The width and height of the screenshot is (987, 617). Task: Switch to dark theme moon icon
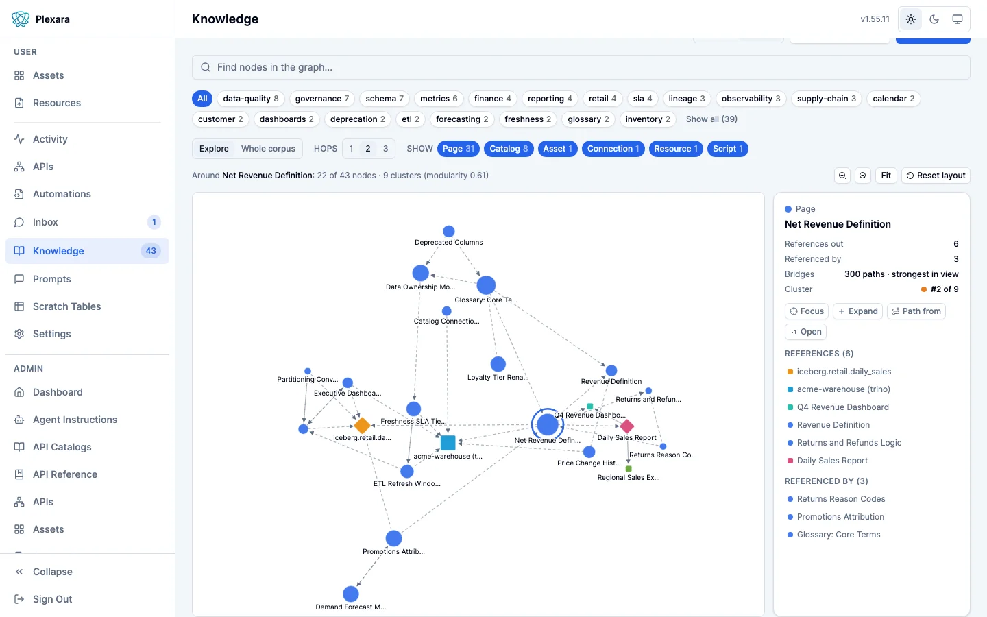(934, 19)
